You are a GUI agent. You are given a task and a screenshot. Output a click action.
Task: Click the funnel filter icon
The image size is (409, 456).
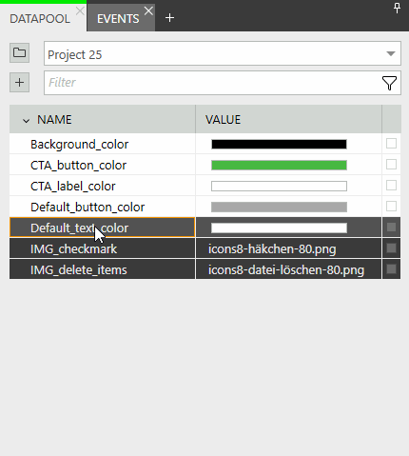(389, 83)
